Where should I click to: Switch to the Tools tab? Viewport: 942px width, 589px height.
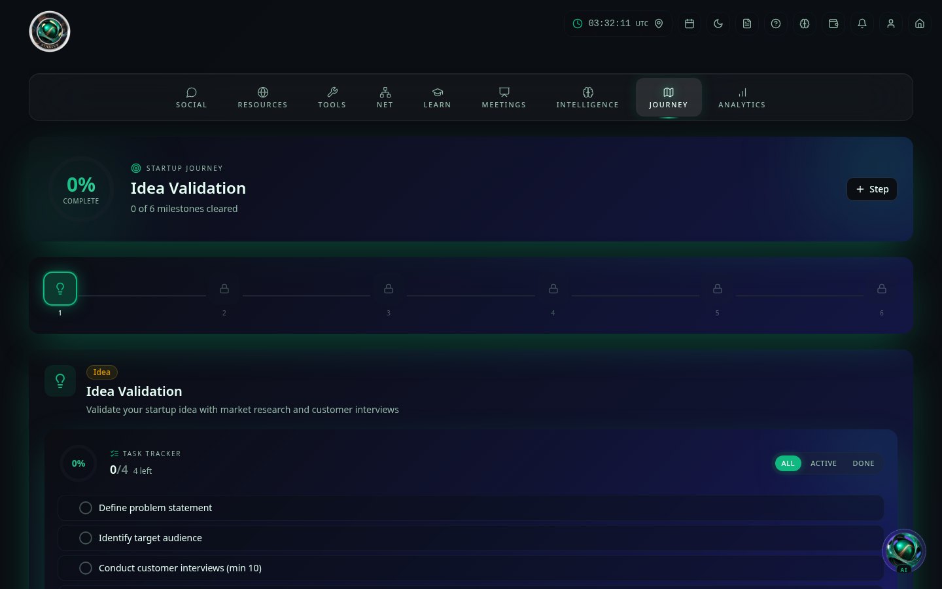(x=332, y=98)
